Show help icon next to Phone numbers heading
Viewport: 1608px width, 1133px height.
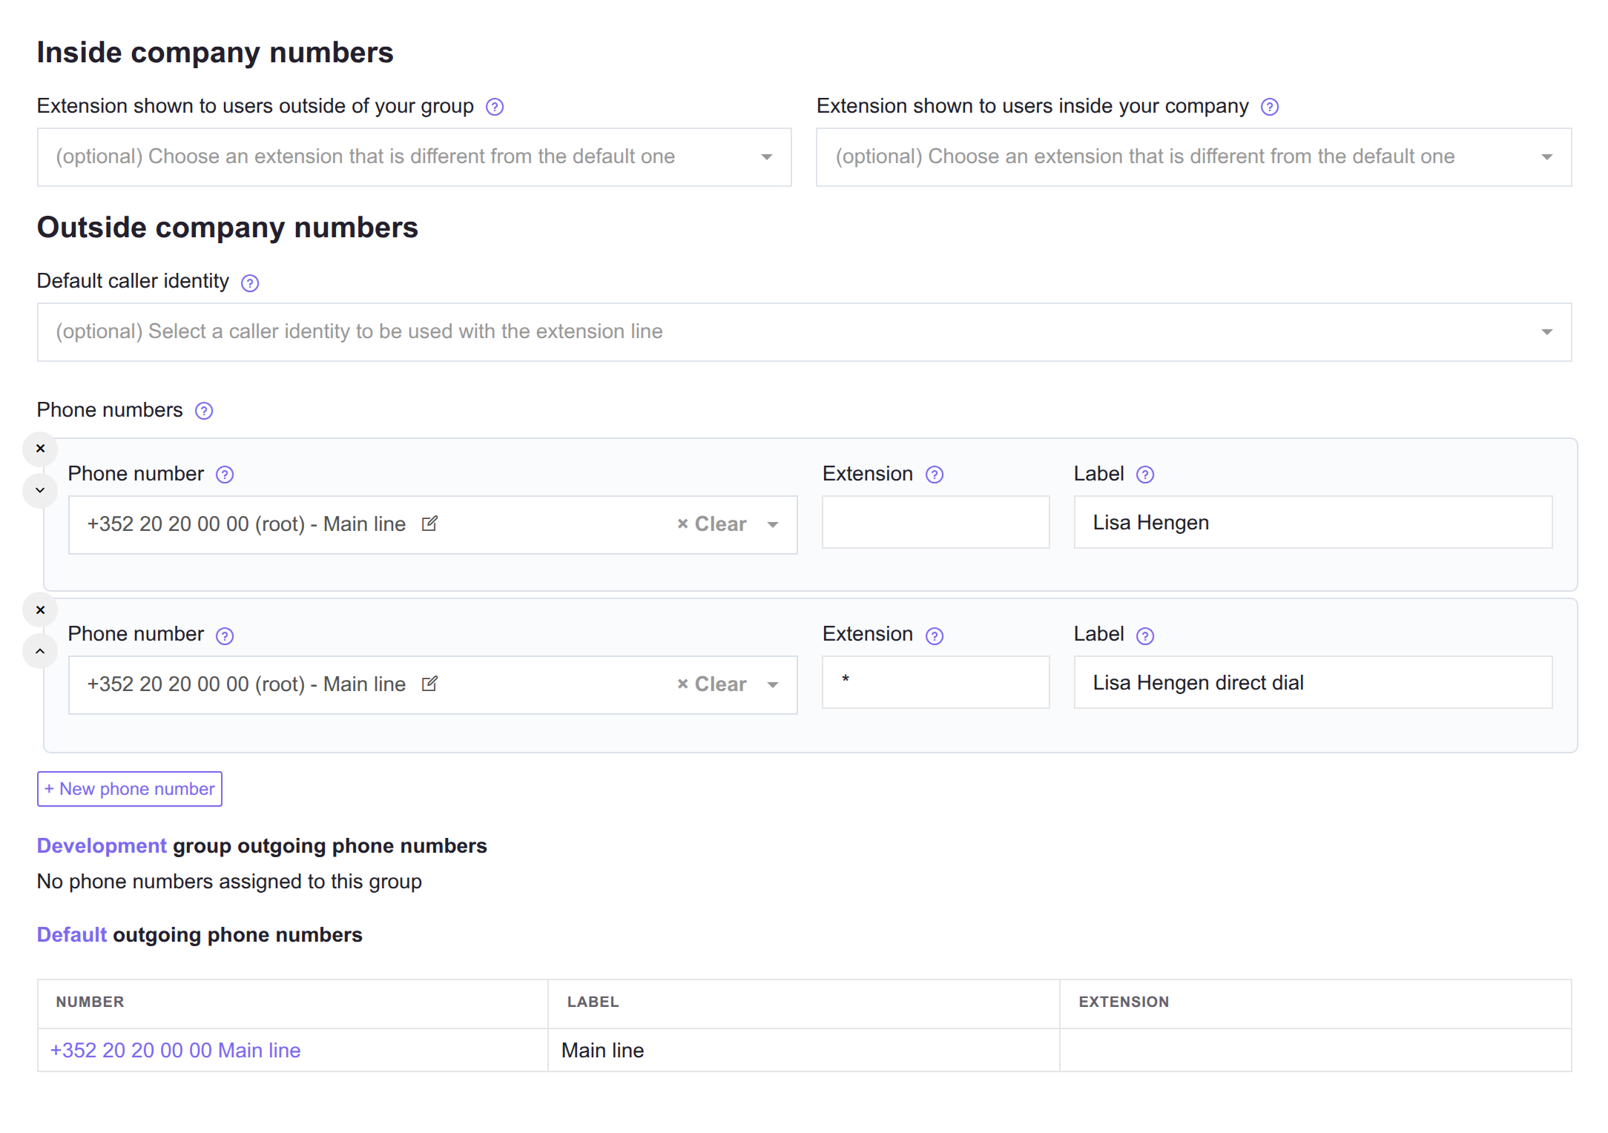[204, 411]
